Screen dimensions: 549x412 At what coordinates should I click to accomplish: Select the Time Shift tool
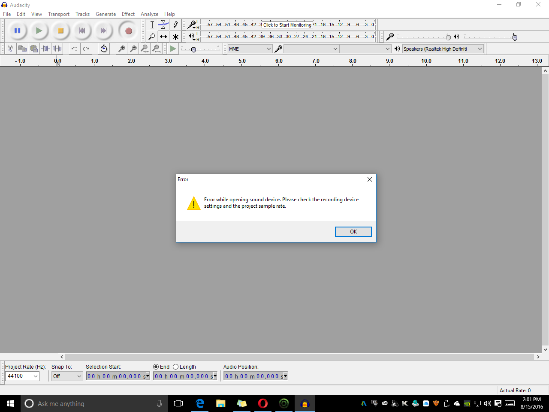163,36
